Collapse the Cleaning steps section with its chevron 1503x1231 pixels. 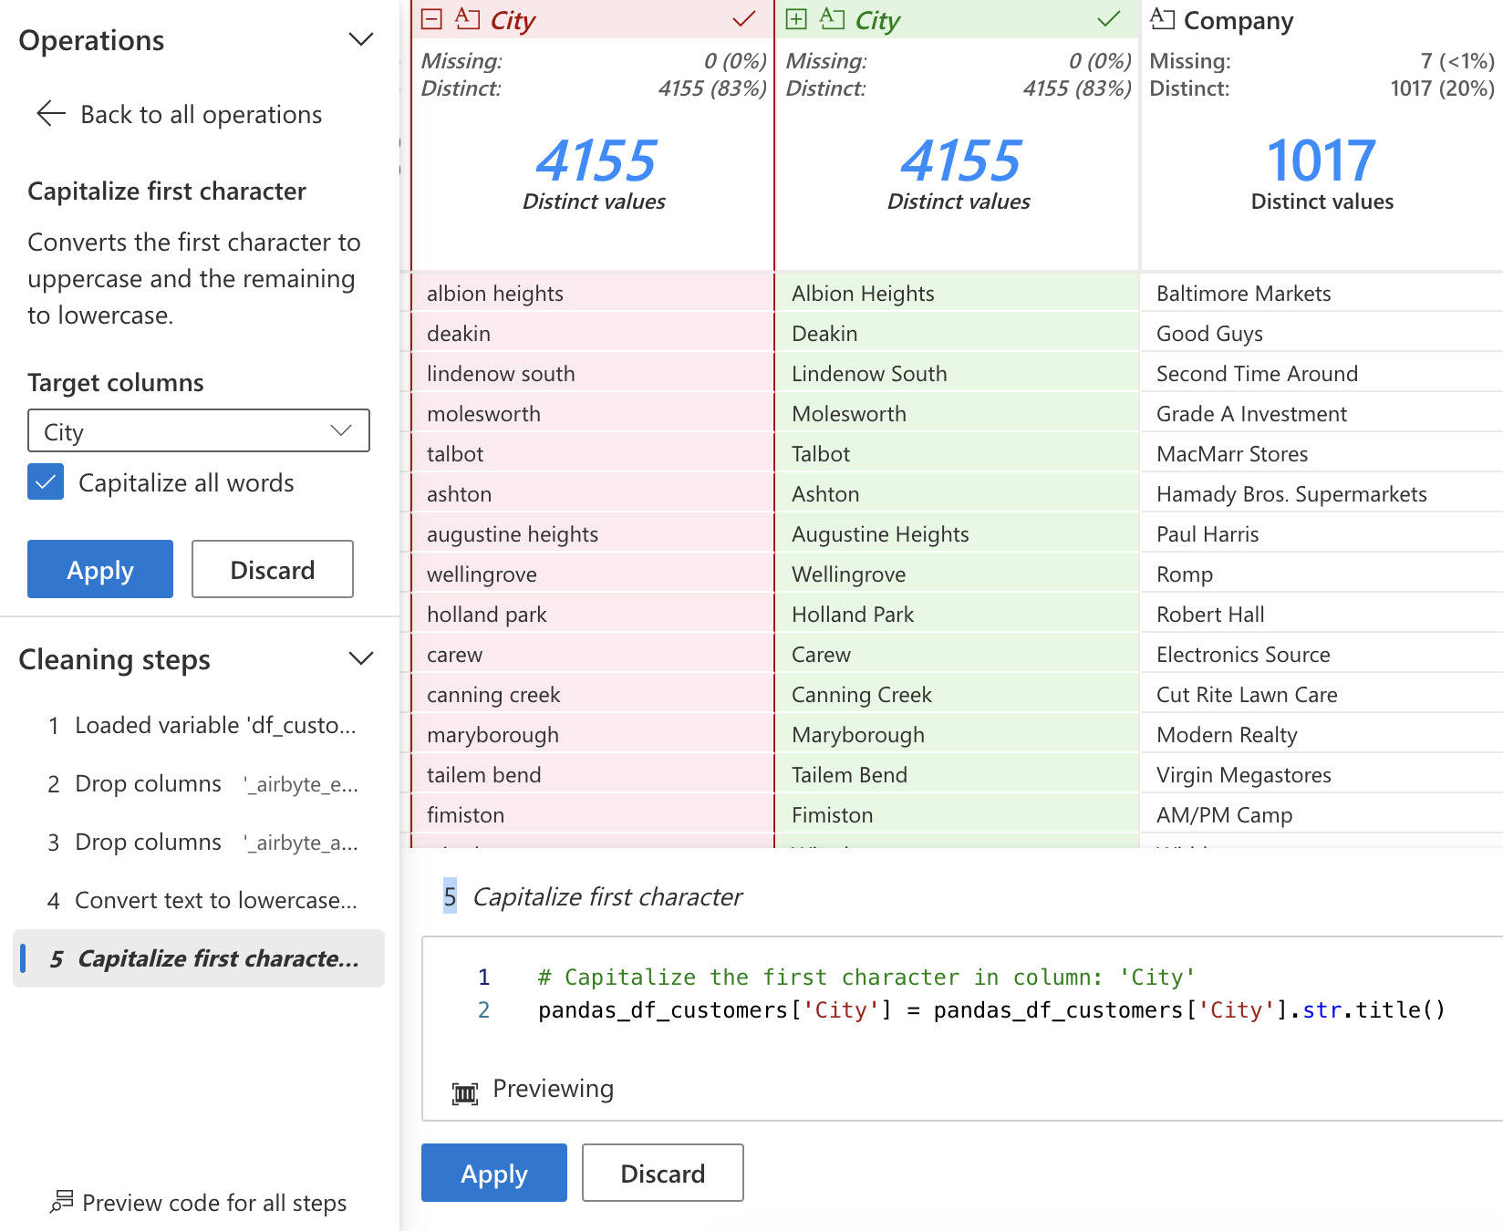(360, 657)
